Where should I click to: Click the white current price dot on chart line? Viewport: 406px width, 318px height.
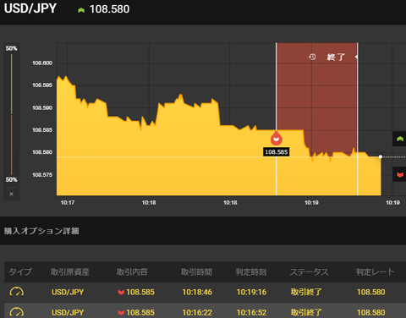point(381,156)
